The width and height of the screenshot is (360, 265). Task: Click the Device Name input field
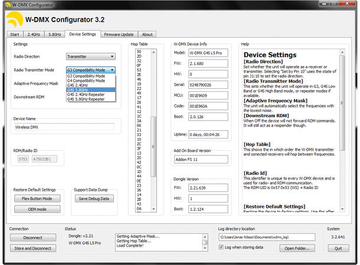coord(64,127)
